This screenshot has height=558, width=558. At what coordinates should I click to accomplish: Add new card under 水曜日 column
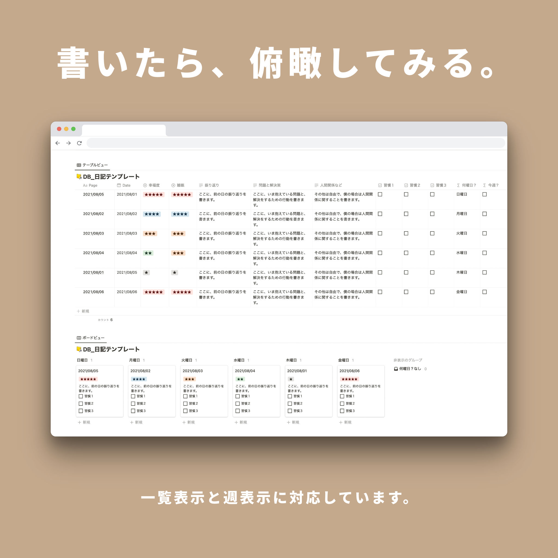pyautogui.click(x=241, y=422)
